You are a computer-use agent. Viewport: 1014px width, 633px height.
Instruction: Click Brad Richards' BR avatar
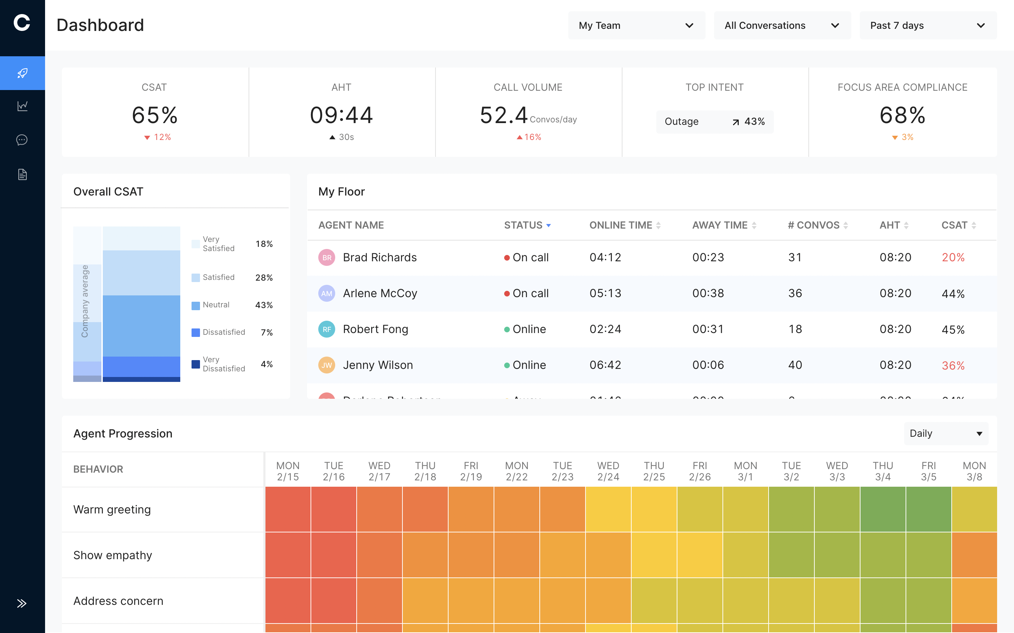(x=326, y=257)
